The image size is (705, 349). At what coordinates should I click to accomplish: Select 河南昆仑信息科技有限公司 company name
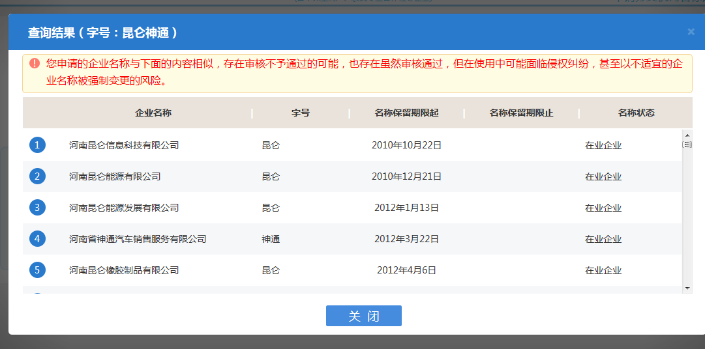[x=124, y=145]
